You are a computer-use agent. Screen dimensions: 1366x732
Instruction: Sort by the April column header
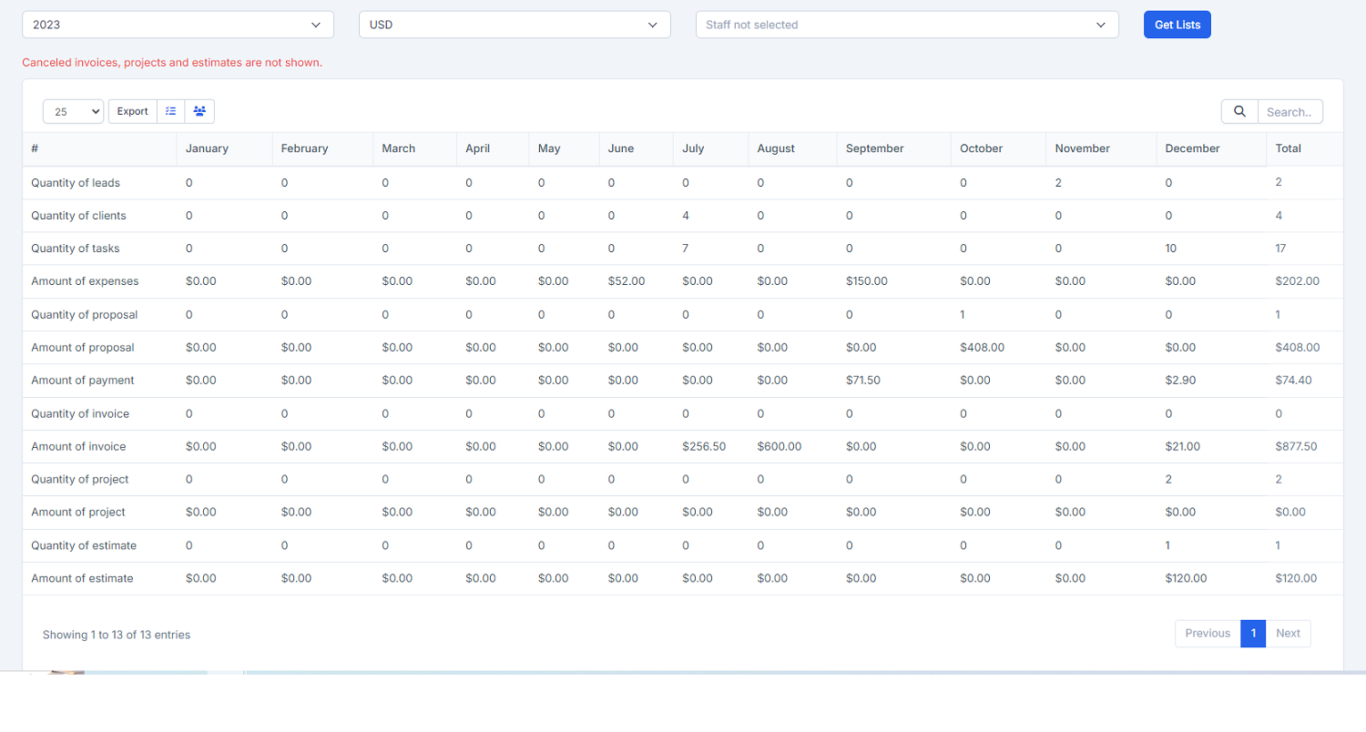(493, 148)
